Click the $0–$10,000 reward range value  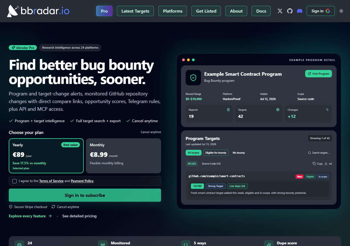tap(194, 99)
